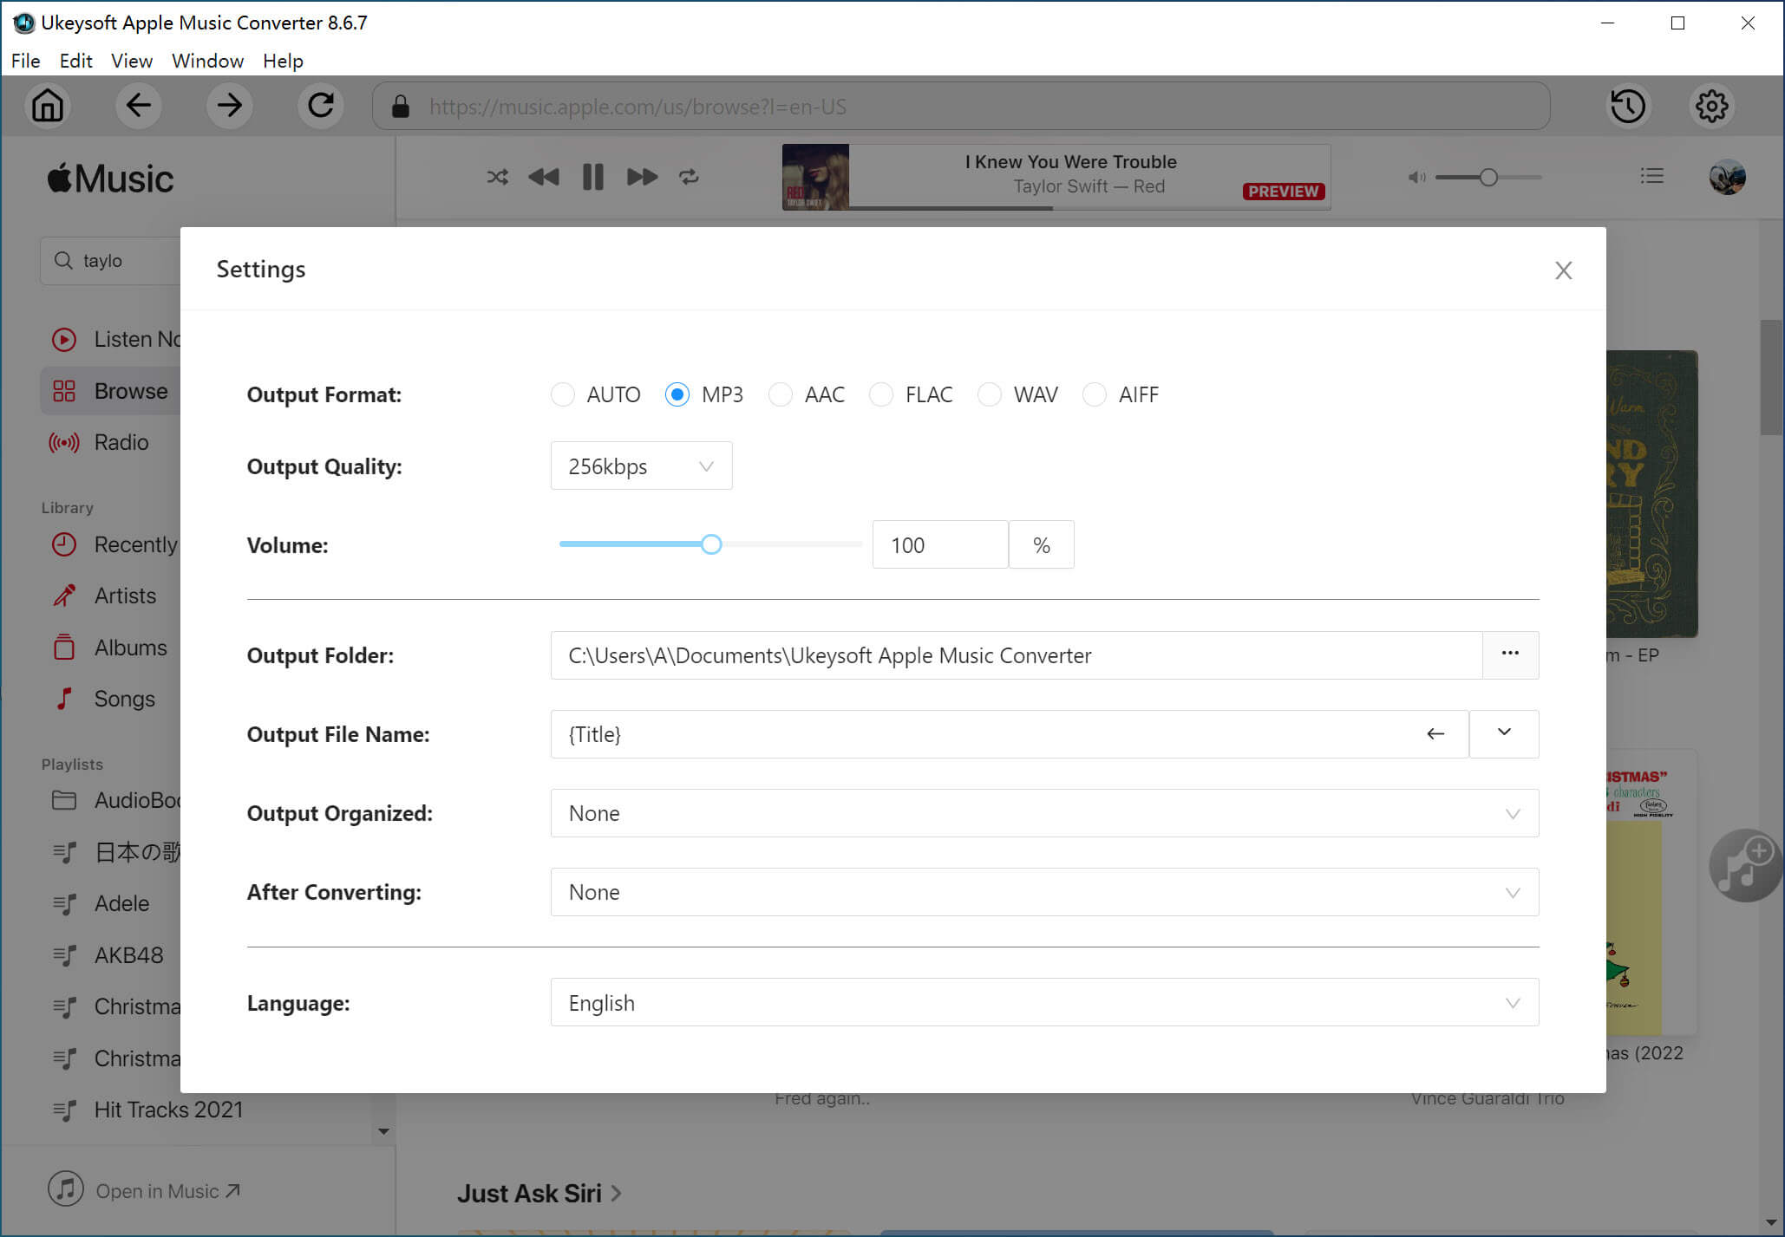Open the File menu

point(23,60)
